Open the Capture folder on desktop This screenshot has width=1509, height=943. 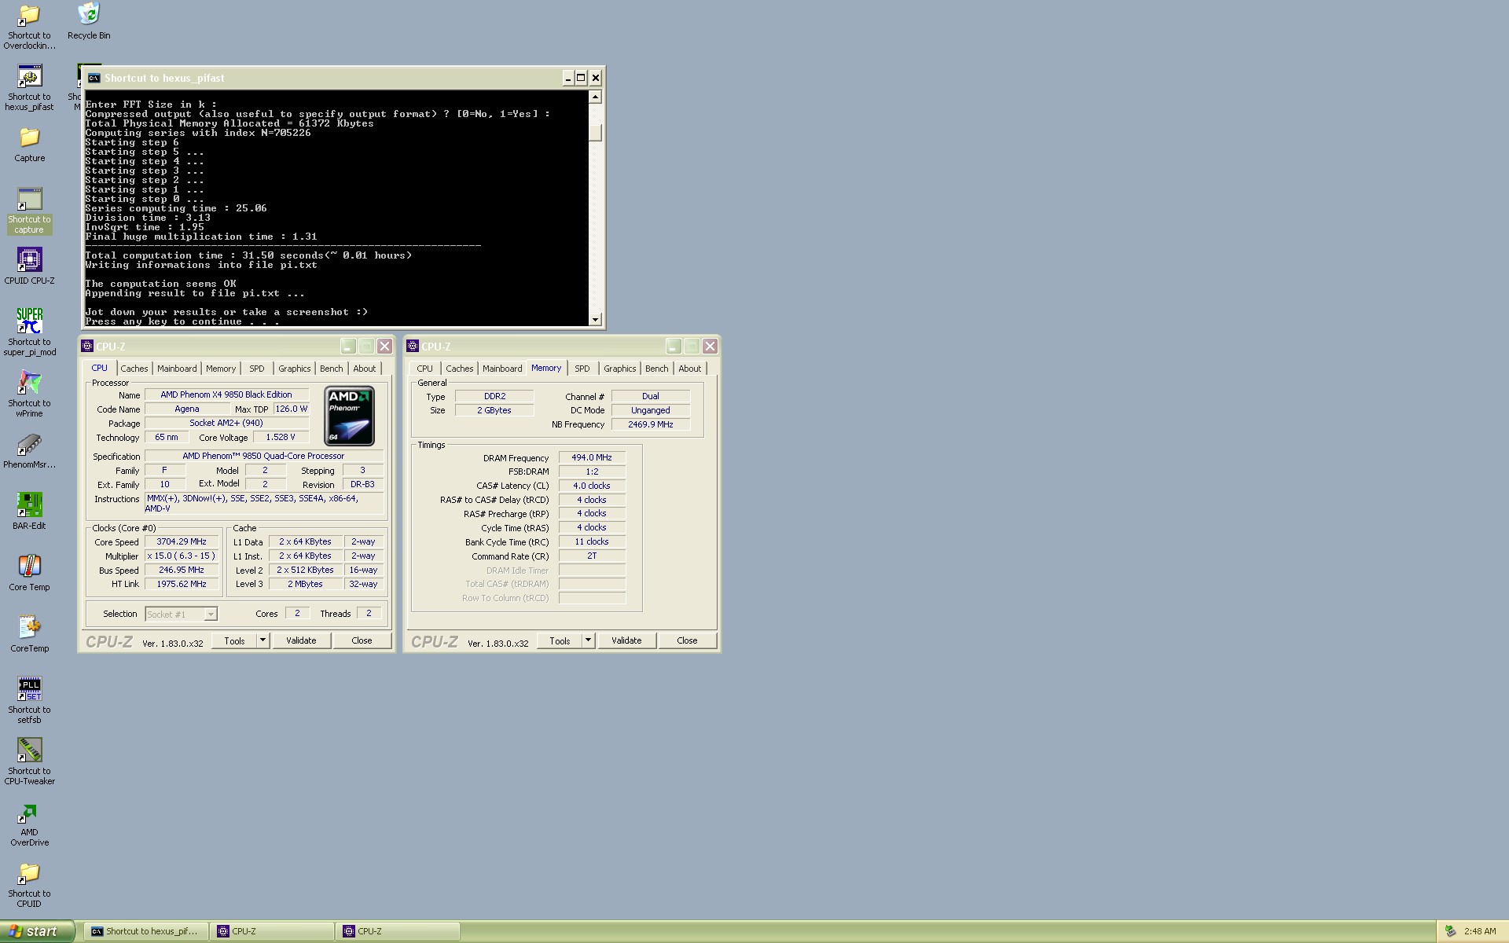[29, 145]
